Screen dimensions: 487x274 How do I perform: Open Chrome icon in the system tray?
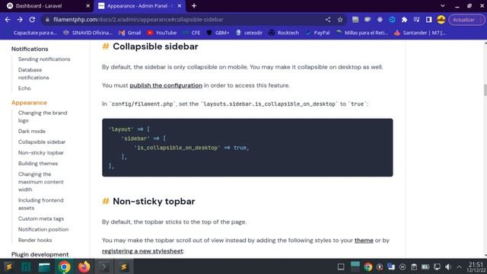tap(368, 267)
